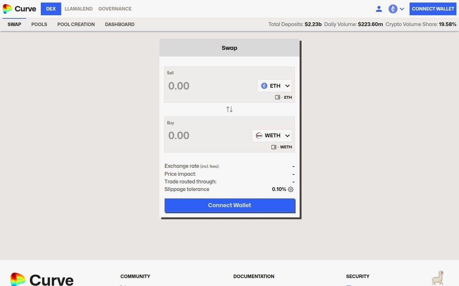The height and width of the screenshot is (286, 459).
Task: Open the POOL CREATION tab
Action: pos(76,24)
